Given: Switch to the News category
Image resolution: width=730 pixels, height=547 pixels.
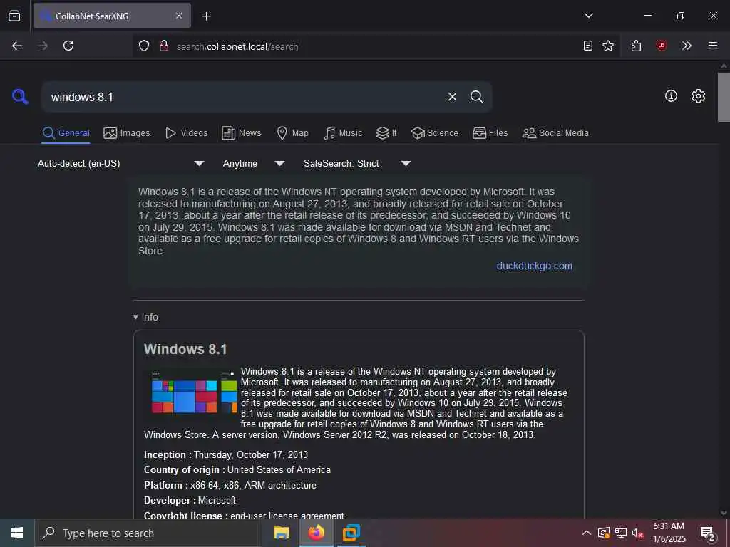Looking at the screenshot, I should click(x=242, y=133).
